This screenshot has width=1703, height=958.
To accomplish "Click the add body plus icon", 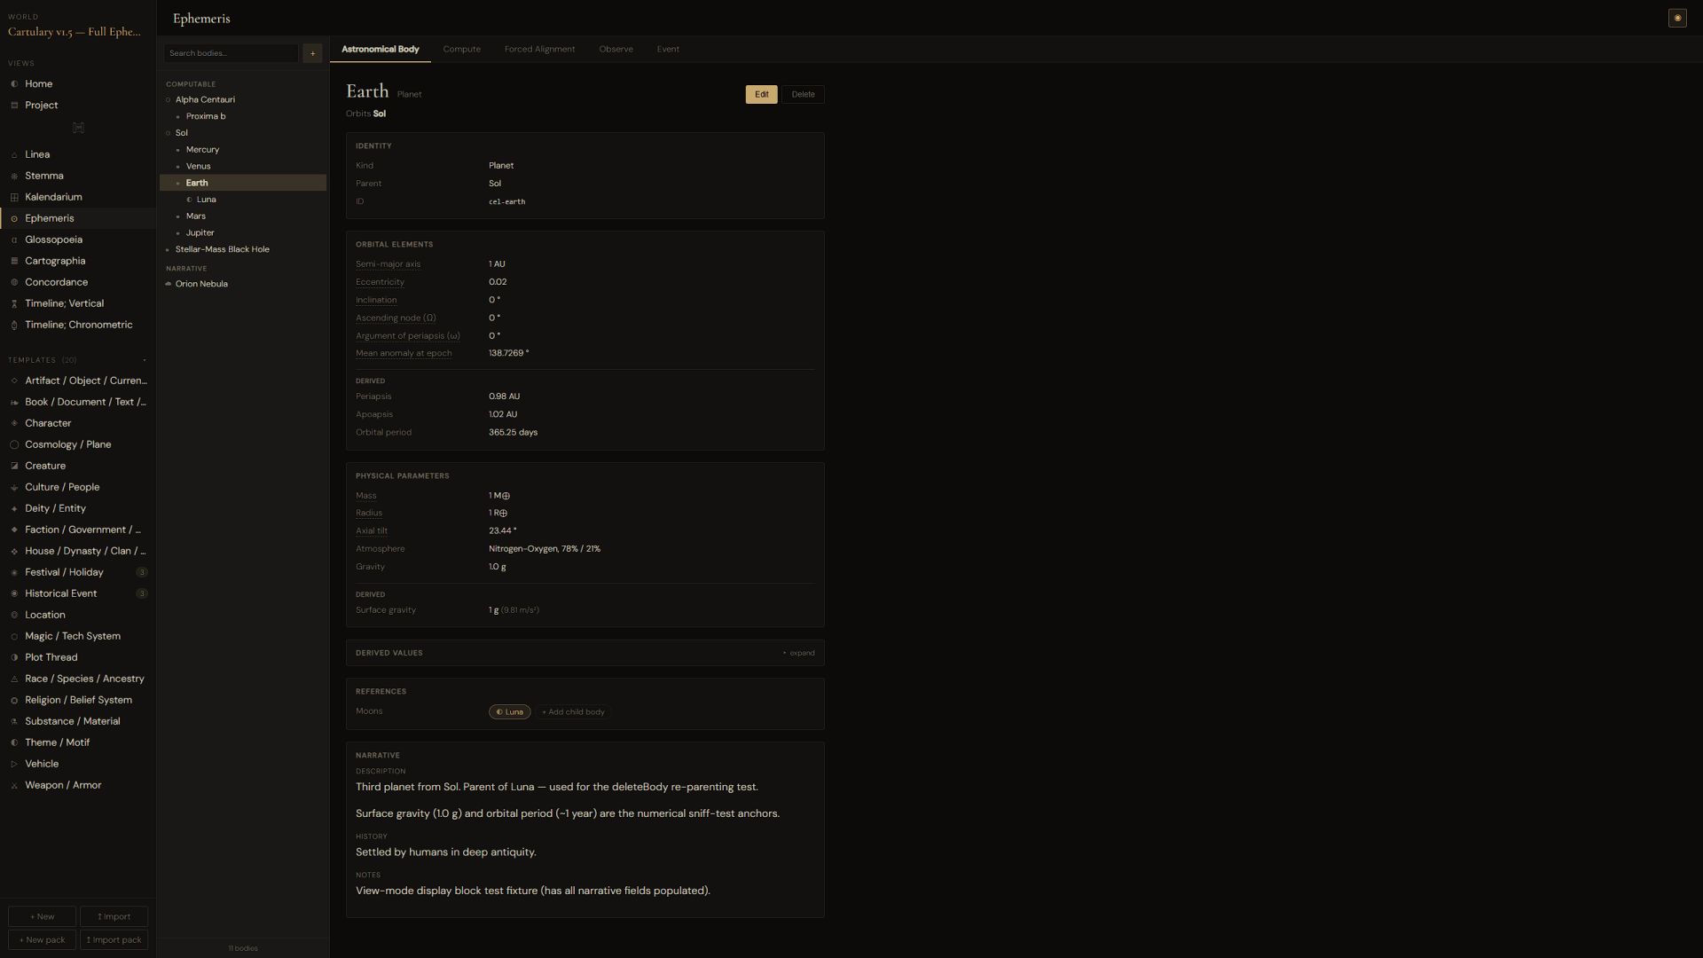I will point(312,53).
